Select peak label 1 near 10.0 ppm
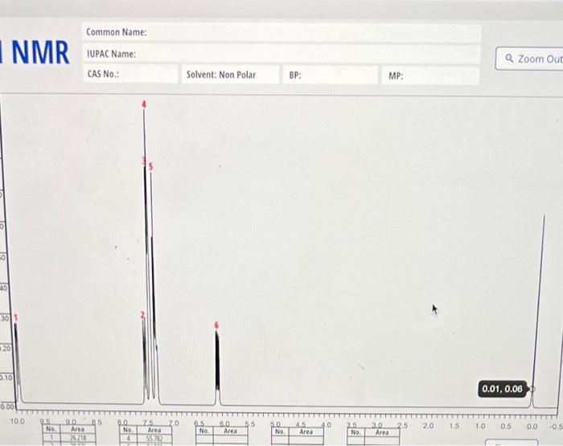This screenshot has height=446, width=563. pyautogui.click(x=16, y=317)
